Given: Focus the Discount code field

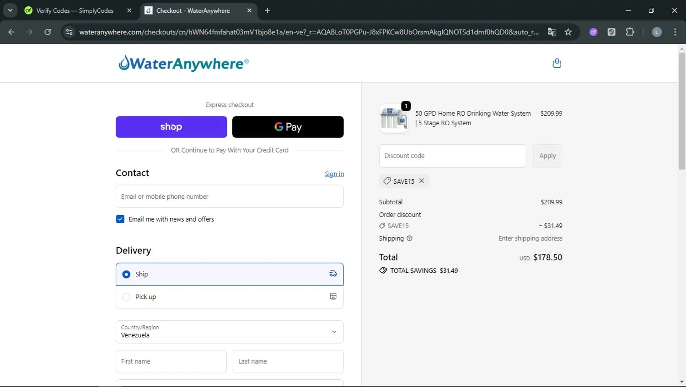Looking at the screenshot, I should click(x=452, y=156).
